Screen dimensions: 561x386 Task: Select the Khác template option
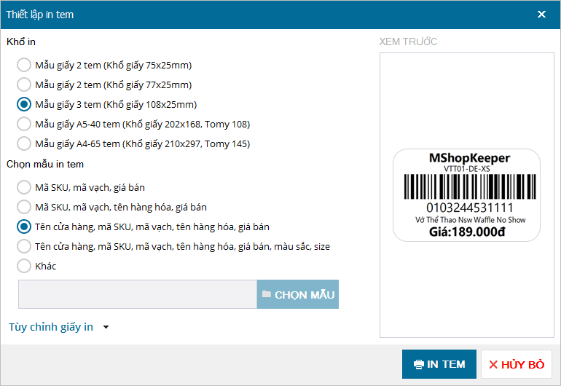tap(24, 266)
